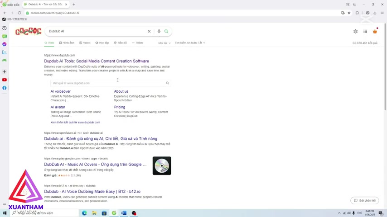Viewport: 387px width, 217px height.
Task: Open File Explorer from the taskbar
Action: [94, 213]
